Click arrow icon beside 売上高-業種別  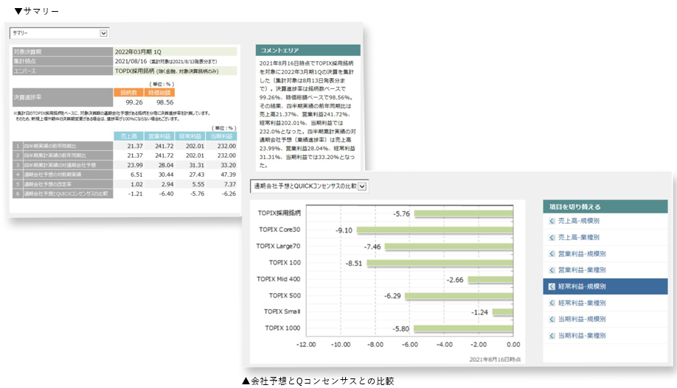click(x=552, y=238)
